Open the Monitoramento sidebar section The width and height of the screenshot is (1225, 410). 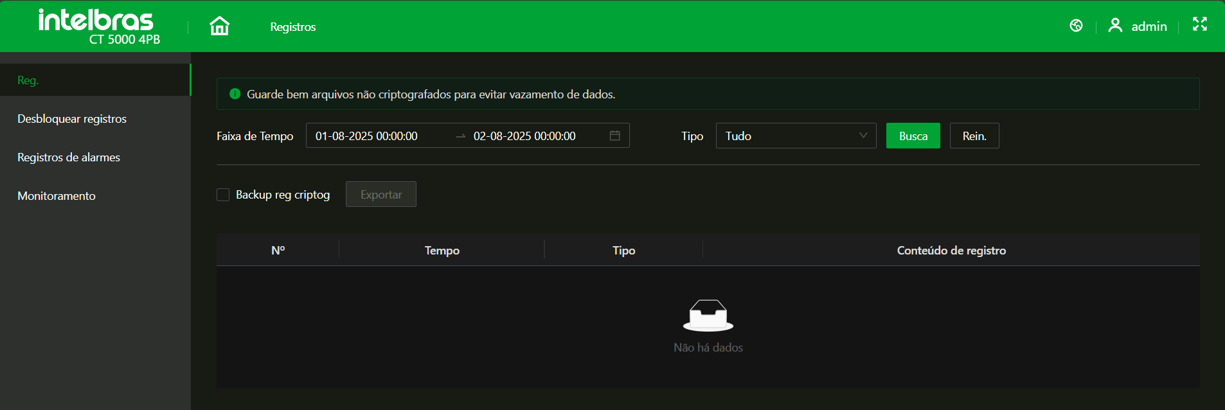(x=57, y=196)
